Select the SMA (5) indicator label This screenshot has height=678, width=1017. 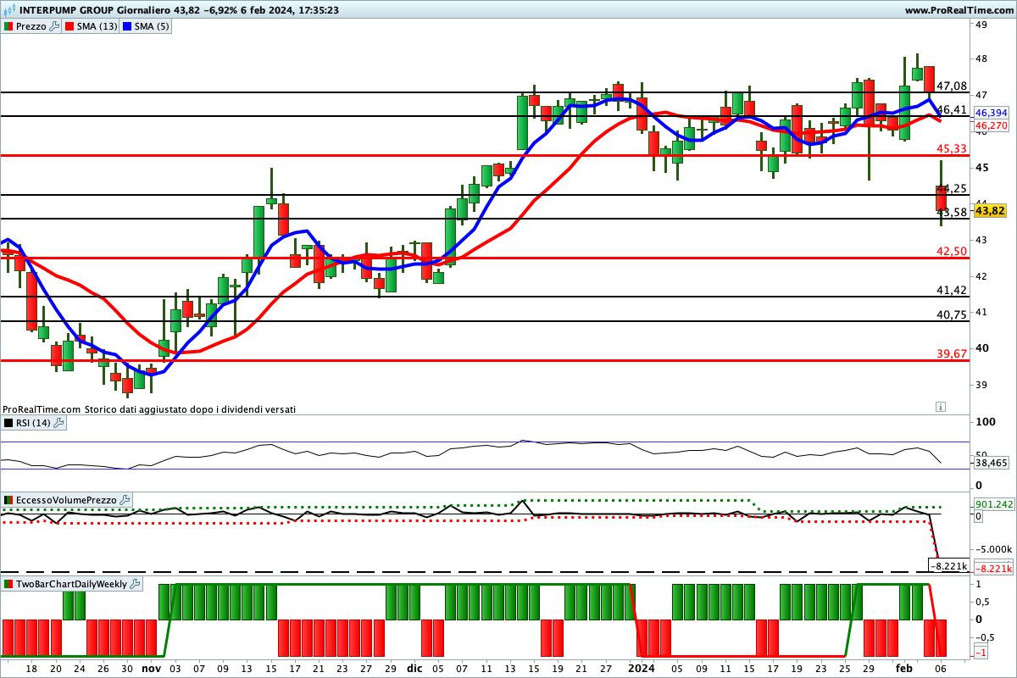point(153,26)
